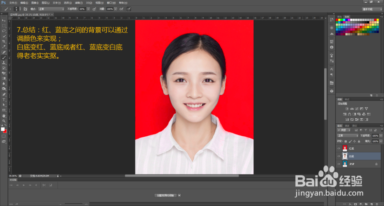Switch to the 通道 channels tab

(347, 126)
